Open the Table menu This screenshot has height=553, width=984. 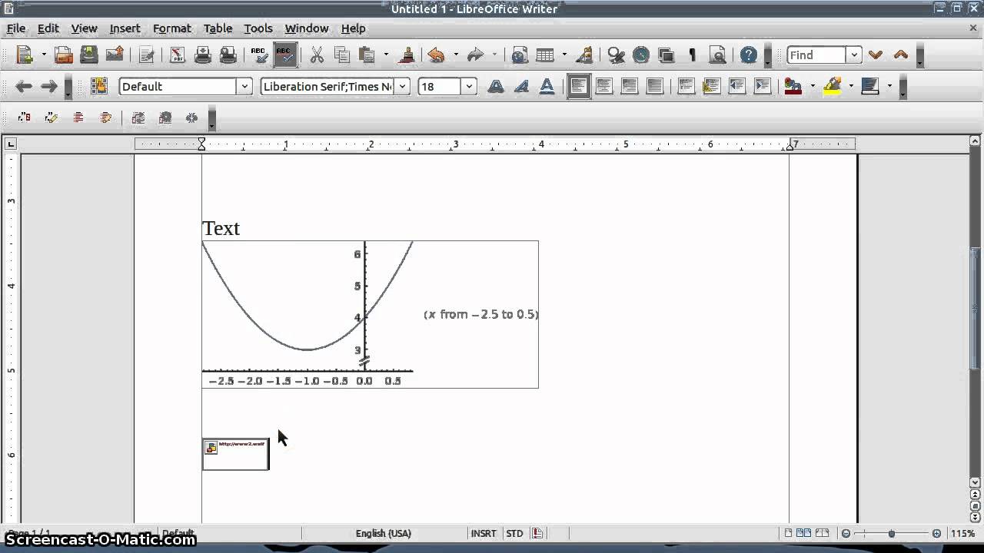(218, 28)
